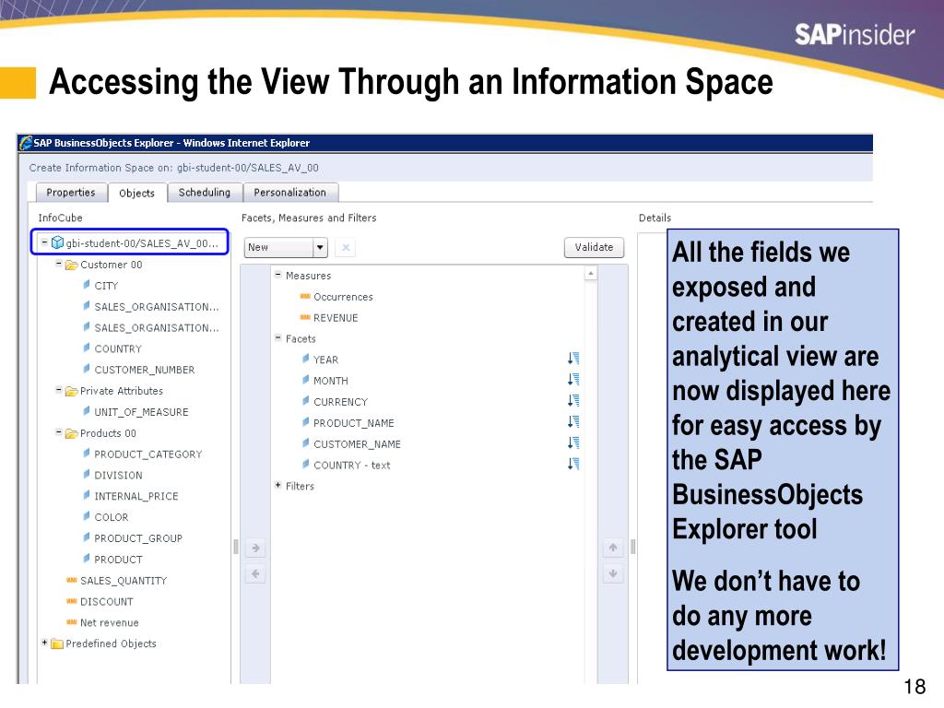The height and width of the screenshot is (708, 944).
Task: Select the SALES_QUANTITY measure
Action: point(124,581)
